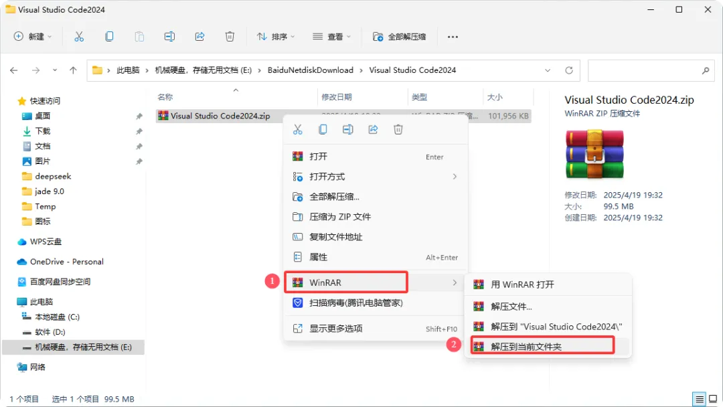The width and height of the screenshot is (723, 407).
Task: Click the 全部解压缩 toolbar button
Action: [399, 36]
